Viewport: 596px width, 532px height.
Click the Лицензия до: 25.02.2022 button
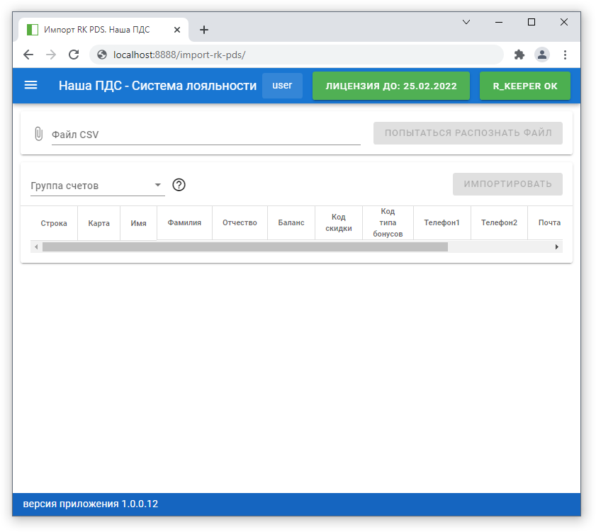pyautogui.click(x=391, y=86)
